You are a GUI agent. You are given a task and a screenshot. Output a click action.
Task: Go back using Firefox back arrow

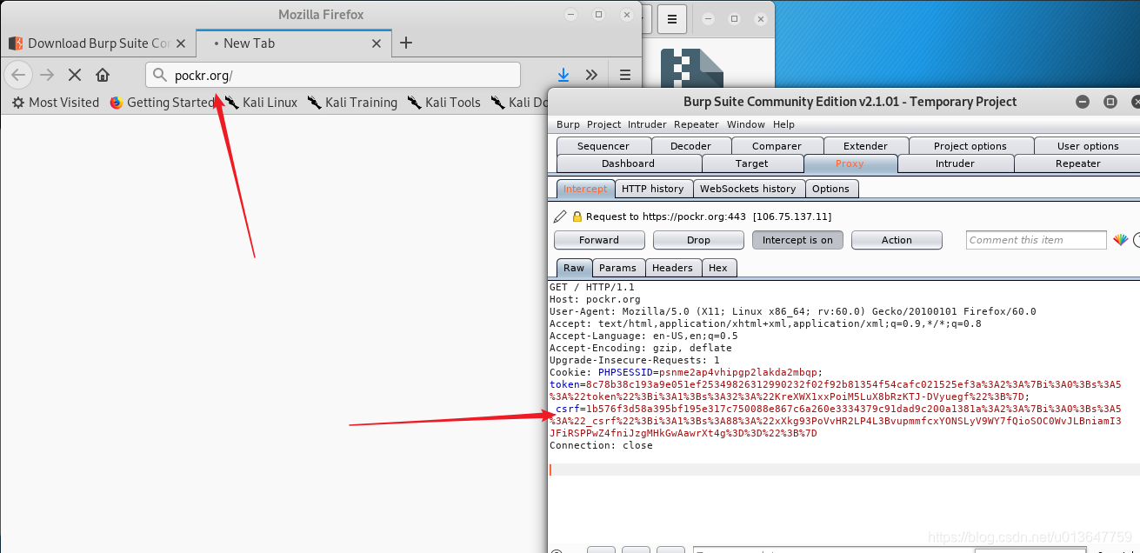pyautogui.click(x=18, y=75)
